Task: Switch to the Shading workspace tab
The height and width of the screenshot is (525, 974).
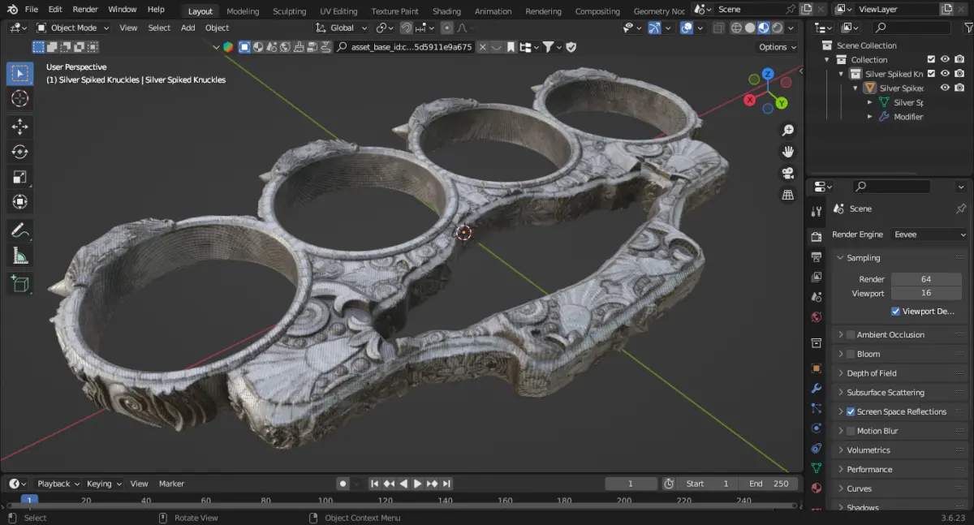Action: (x=446, y=11)
